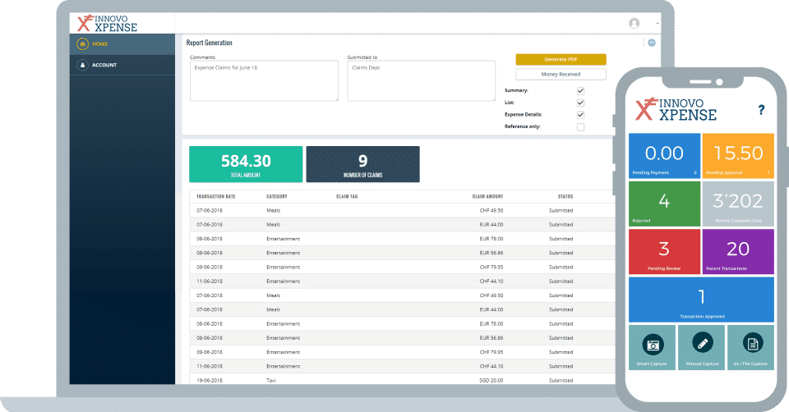Screen dimensions: 789x412
Task: Tap the help question mark on phone
Action: (x=761, y=109)
